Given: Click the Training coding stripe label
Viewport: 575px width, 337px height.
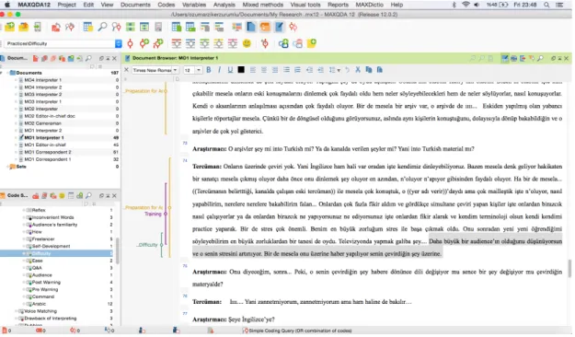Looking at the screenshot, I should [x=153, y=214].
